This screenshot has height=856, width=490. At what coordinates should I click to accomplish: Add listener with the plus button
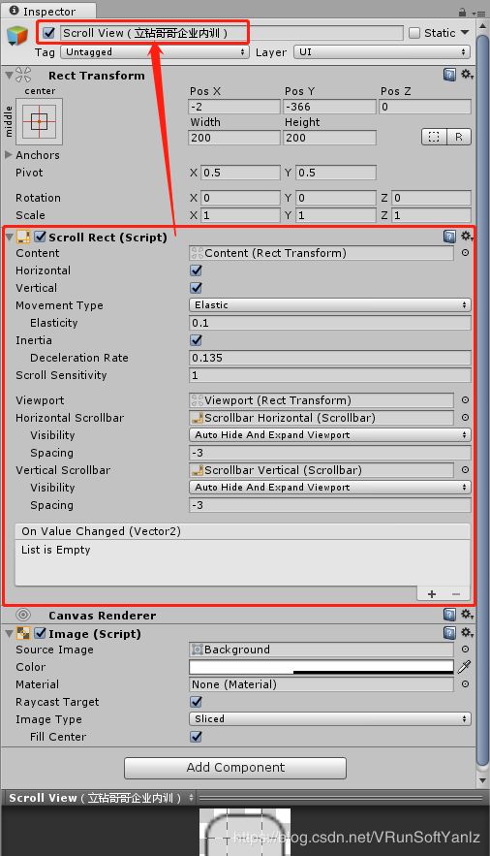point(432,594)
